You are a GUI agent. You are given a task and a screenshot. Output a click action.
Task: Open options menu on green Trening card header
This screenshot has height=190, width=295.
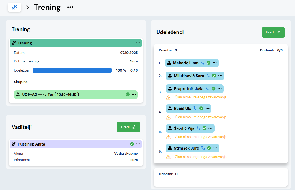tap(138, 43)
